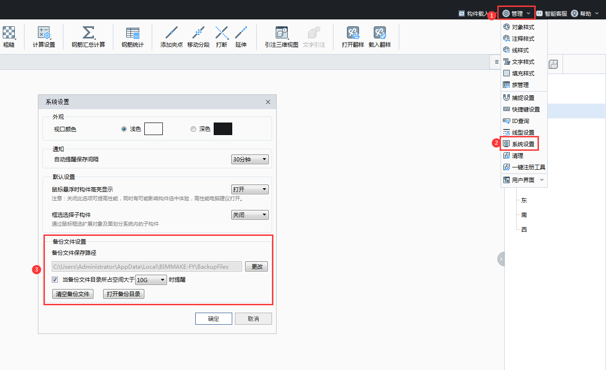Expand the right panel with the arrow handle
The width and height of the screenshot is (606, 370).
tap(501, 259)
